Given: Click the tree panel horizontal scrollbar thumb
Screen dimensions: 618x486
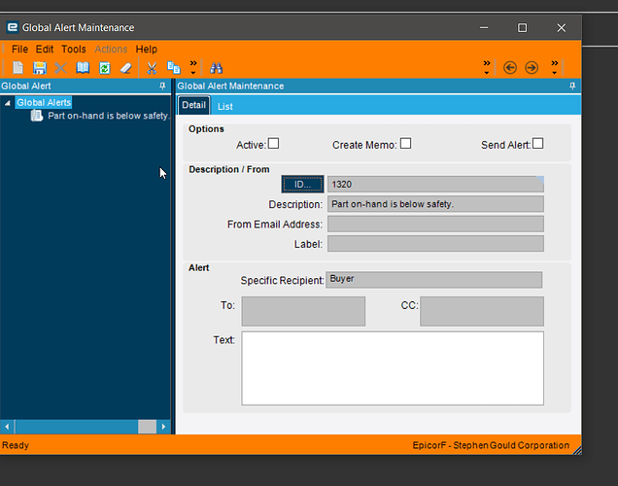Looking at the screenshot, I should (x=147, y=427).
